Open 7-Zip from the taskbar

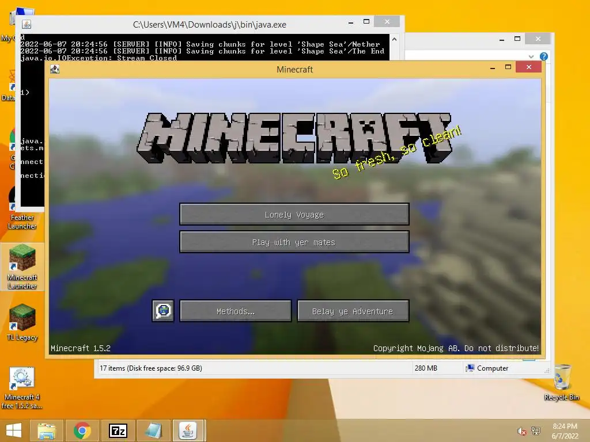118,430
